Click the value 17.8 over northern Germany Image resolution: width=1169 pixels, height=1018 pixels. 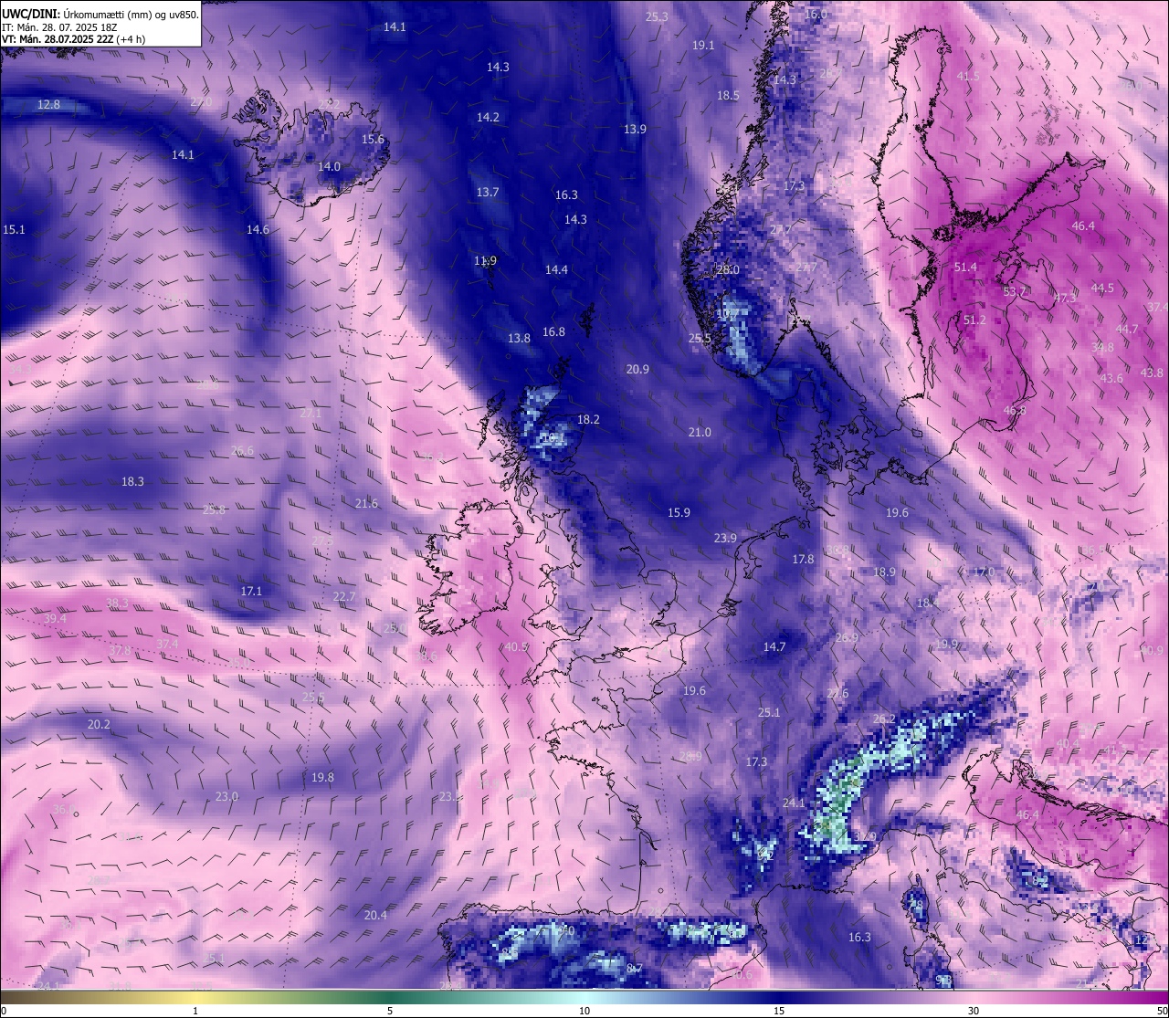click(803, 560)
